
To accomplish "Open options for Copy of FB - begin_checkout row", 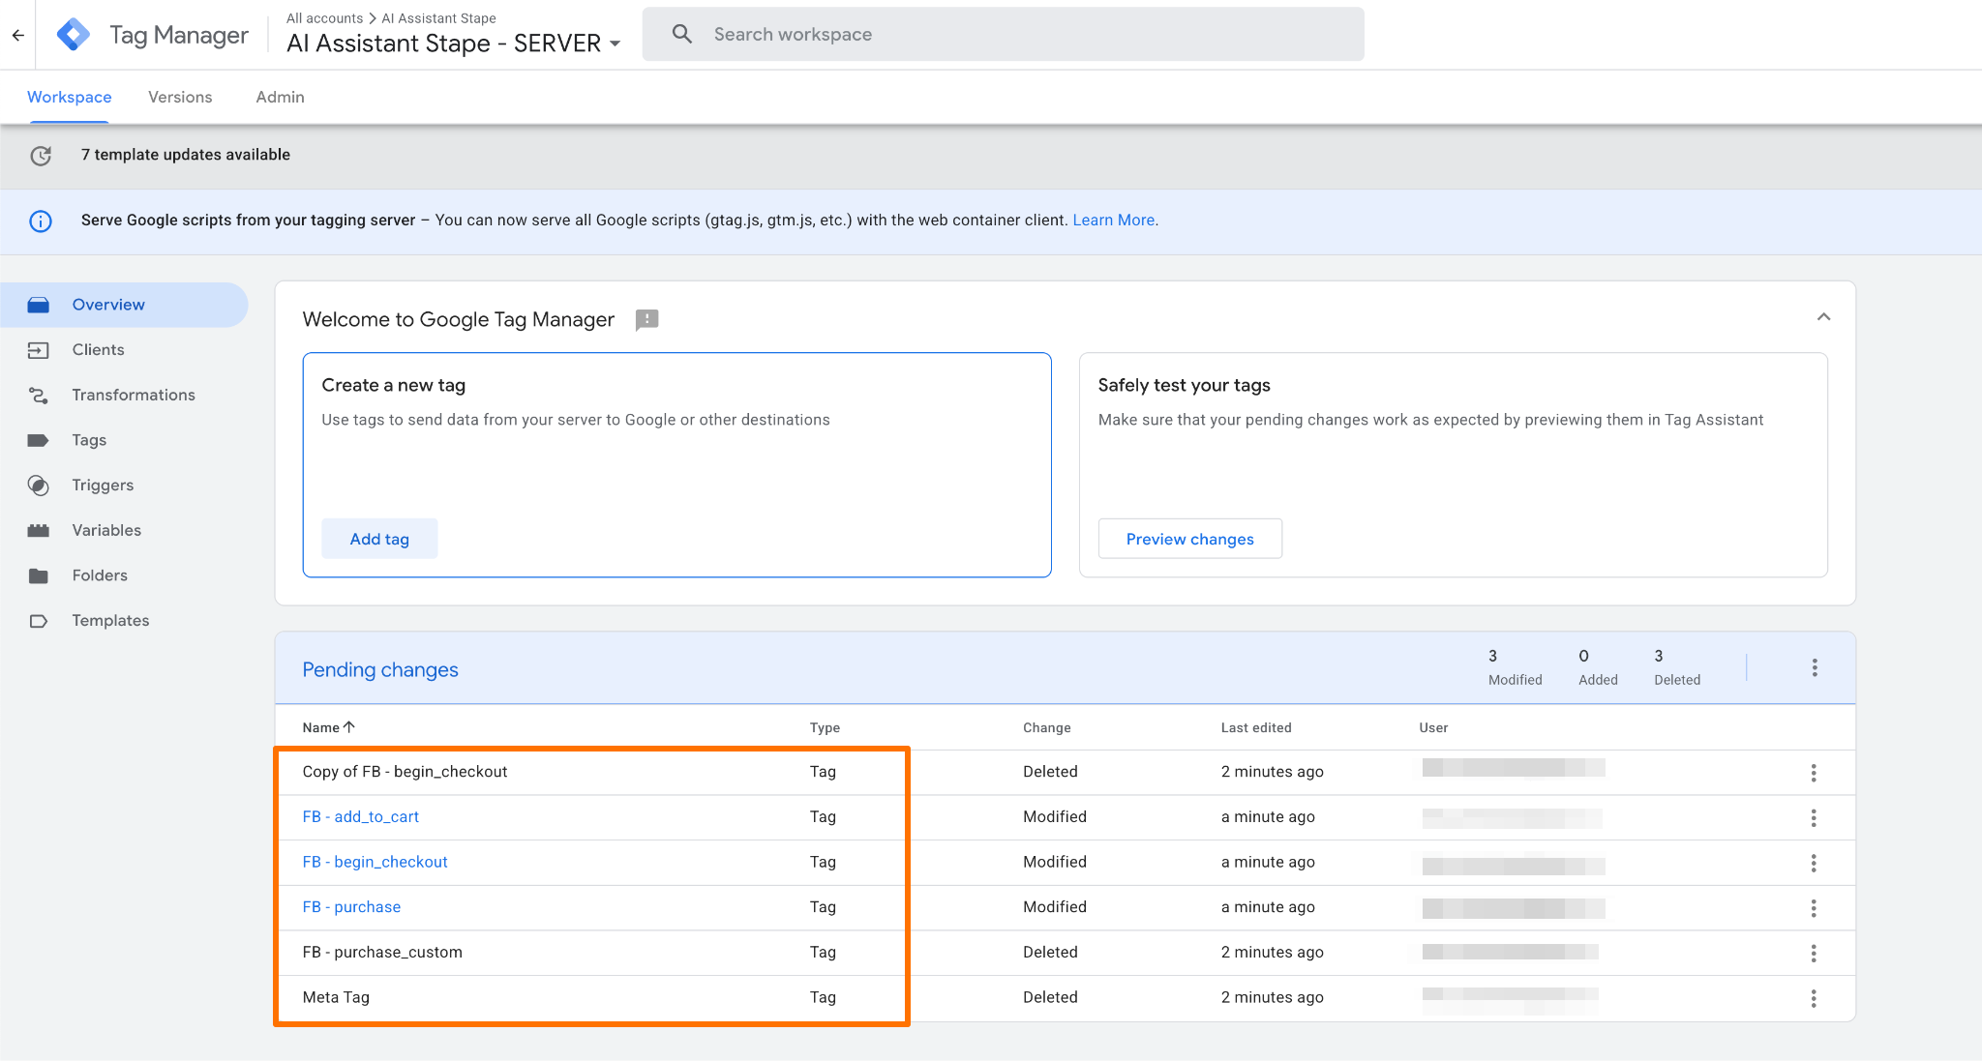I will tap(1814, 772).
